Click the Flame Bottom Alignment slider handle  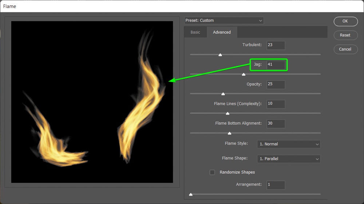[x=229, y=133]
